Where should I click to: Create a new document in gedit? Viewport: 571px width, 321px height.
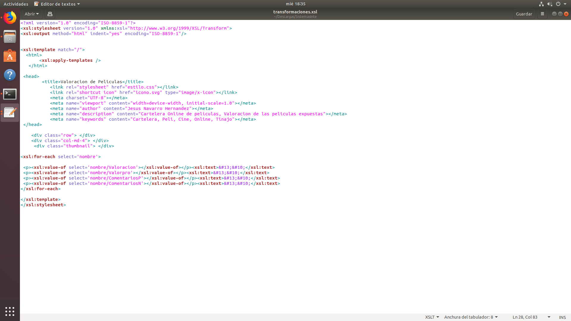point(50,14)
